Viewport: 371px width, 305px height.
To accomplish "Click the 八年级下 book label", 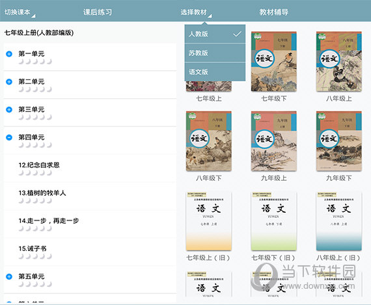I will (209, 178).
